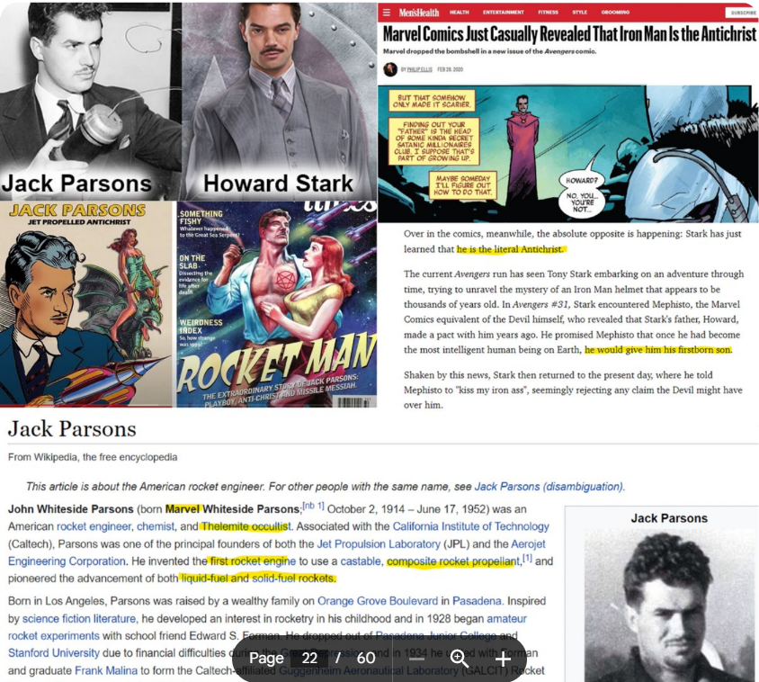Click the Rocket Man magazine cover image

276,304
